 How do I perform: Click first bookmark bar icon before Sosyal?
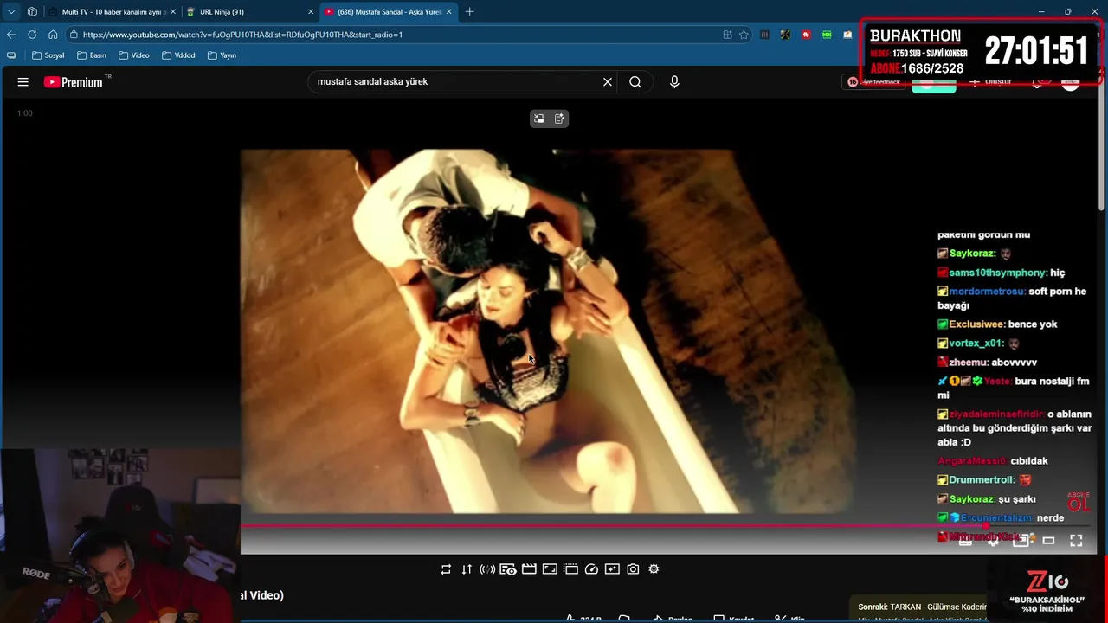[11, 55]
